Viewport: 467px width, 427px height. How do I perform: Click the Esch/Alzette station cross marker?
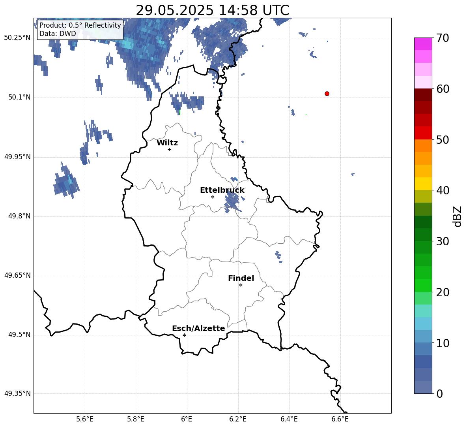click(x=184, y=335)
